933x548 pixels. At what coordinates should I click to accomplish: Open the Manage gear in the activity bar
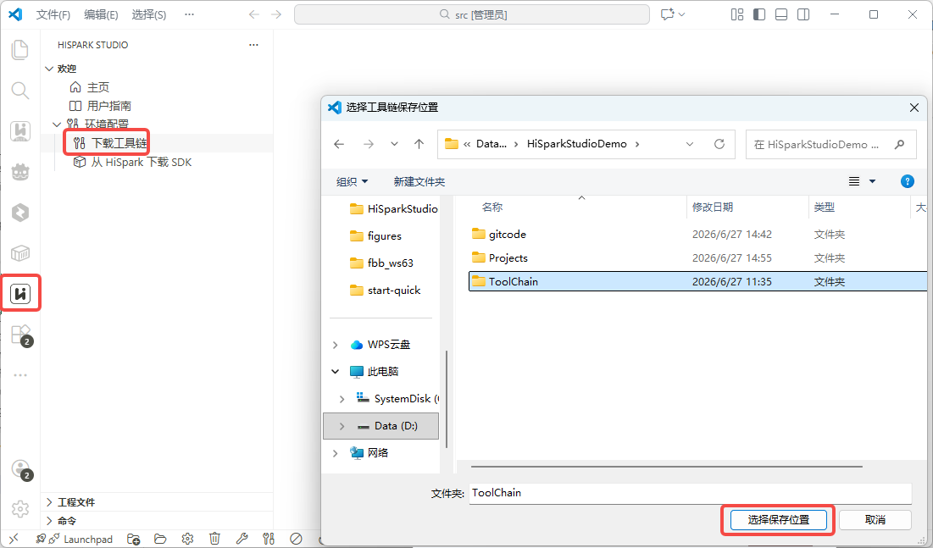pyautogui.click(x=20, y=509)
